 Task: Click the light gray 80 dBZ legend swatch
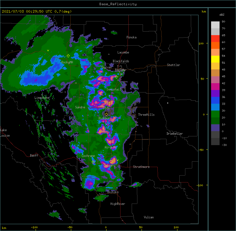[x=215, y=25]
